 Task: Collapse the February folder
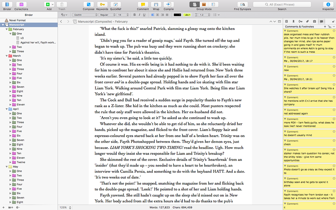[x=7, y=29]
